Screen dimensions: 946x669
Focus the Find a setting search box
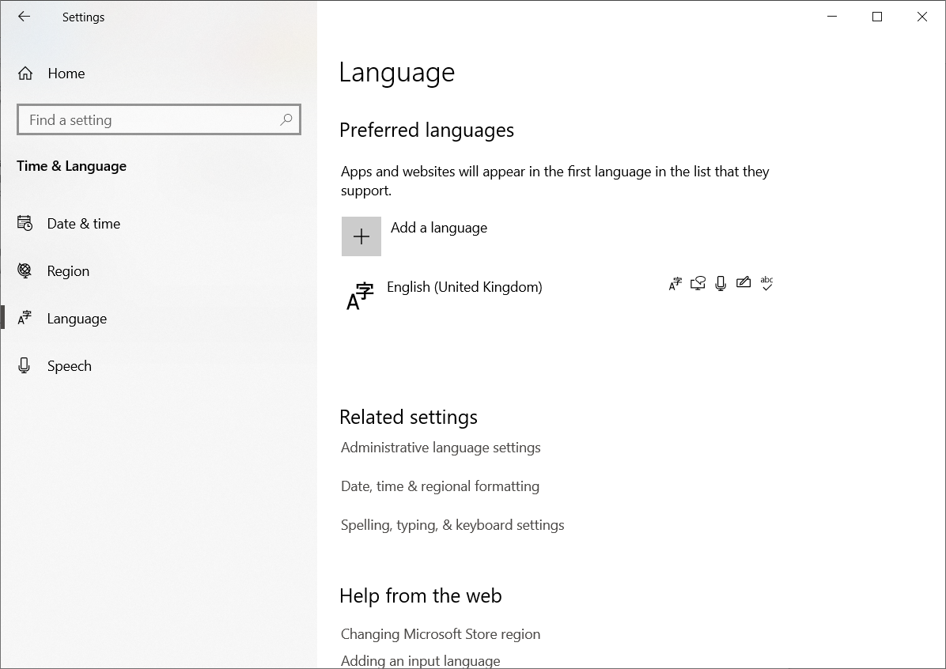tap(159, 119)
